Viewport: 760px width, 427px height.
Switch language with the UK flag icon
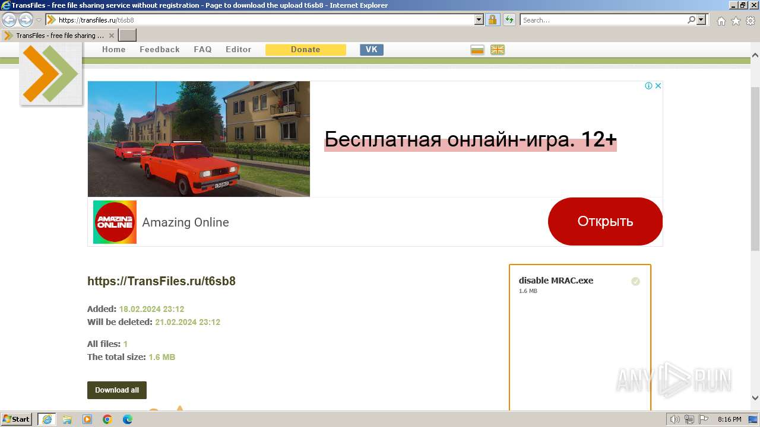pos(498,50)
